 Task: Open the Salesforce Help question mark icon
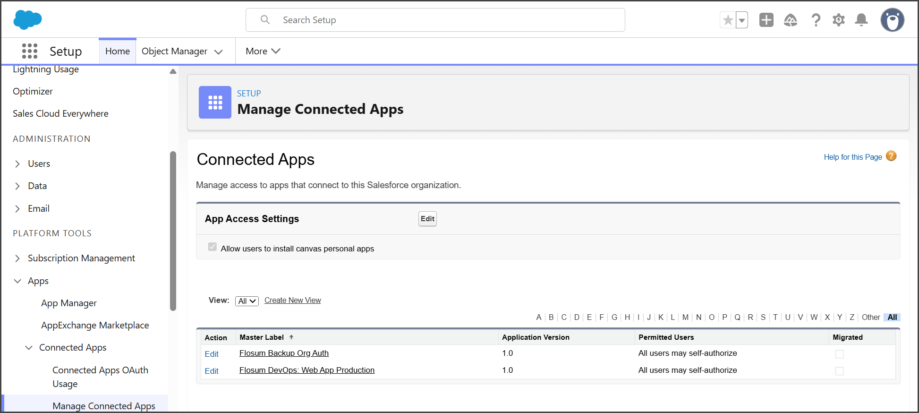click(x=816, y=20)
